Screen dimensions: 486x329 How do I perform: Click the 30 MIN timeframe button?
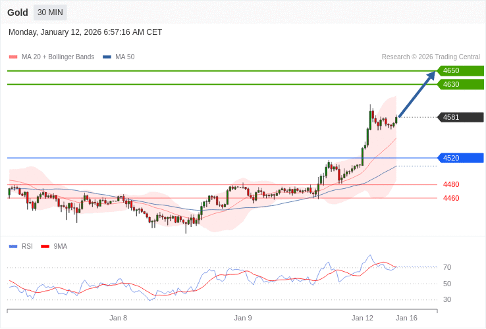tap(50, 13)
